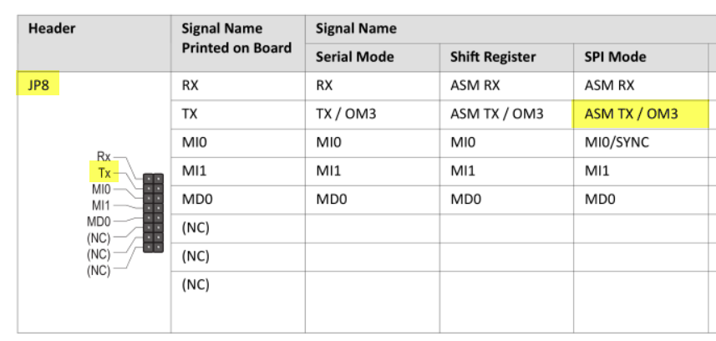
Task: Click the Header column title
Action: [52, 28]
